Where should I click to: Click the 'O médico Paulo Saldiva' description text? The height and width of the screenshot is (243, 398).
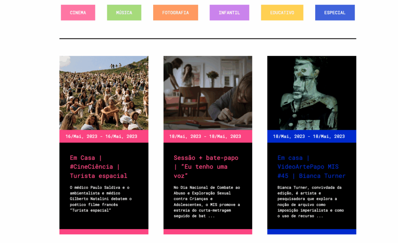coord(101,199)
